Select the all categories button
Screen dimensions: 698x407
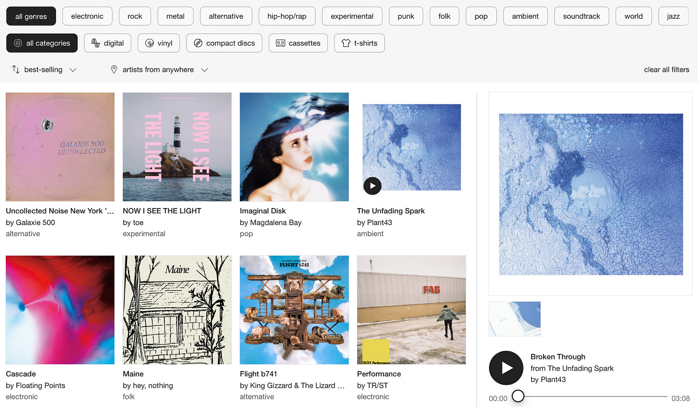(42, 43)
